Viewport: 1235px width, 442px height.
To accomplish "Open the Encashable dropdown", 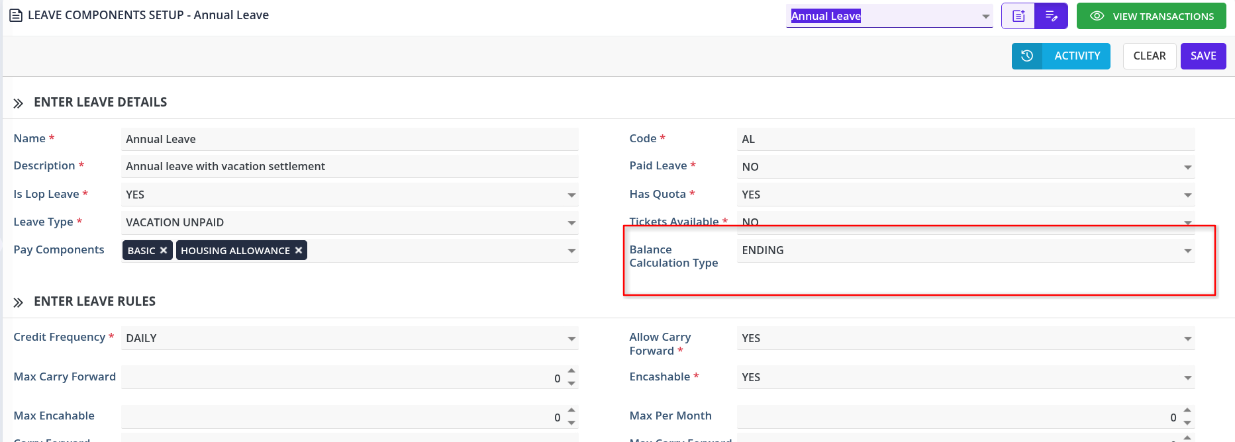I will pyautogui.click(x=966, y=377).
